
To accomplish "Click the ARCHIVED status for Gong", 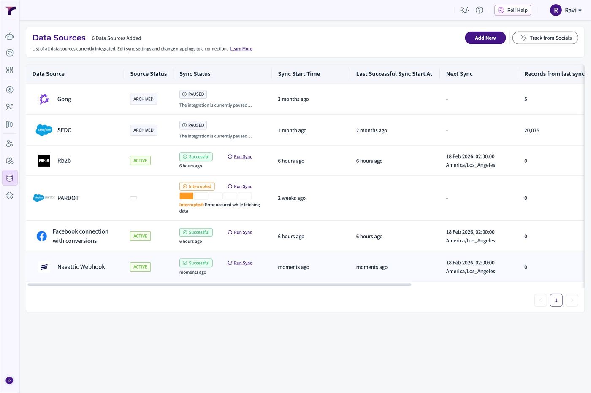I will [144, 99].
